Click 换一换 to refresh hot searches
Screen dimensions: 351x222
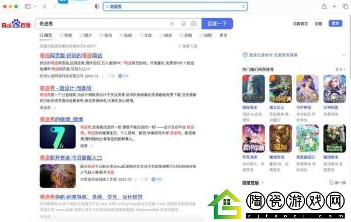click(x=340, y=183)
